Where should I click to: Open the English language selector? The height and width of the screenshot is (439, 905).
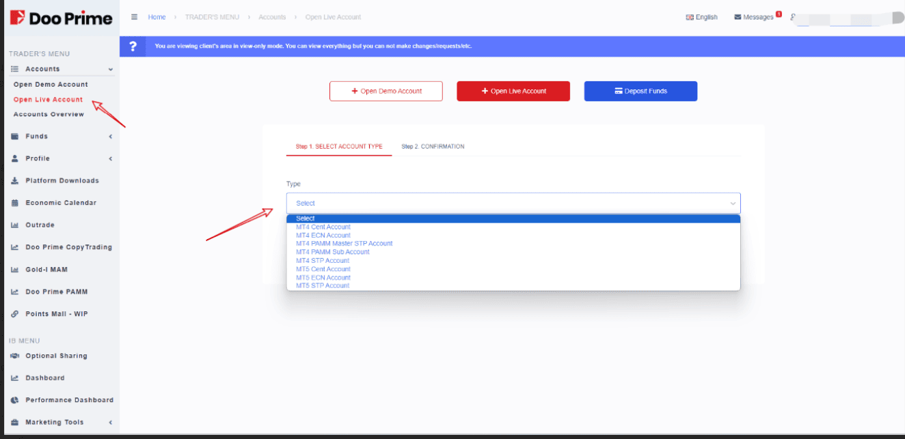point(701,17)
